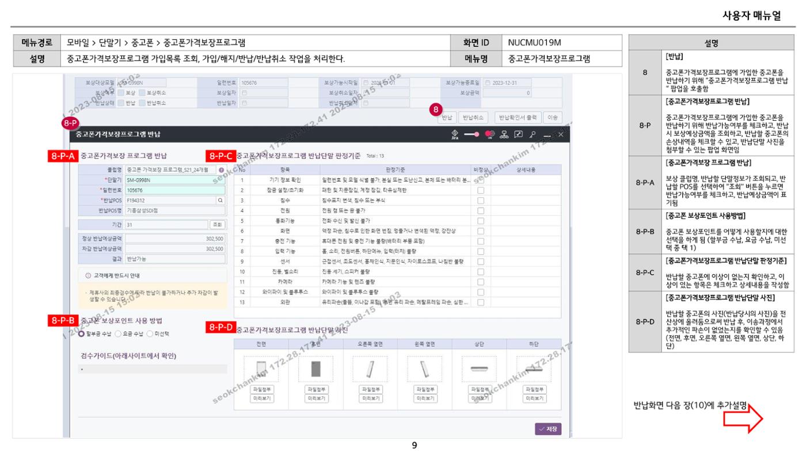Click the calendar icon in 보상일자 field

[245, 93]
